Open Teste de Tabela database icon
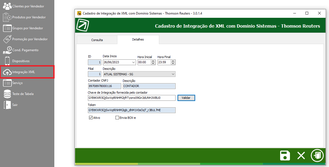This screenshot has height=167, width=329. (7, 94)
